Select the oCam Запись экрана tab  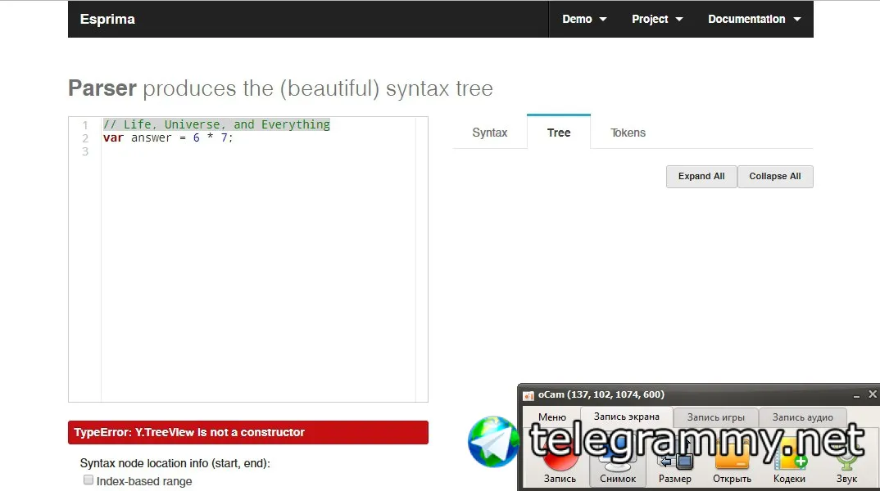626,417
